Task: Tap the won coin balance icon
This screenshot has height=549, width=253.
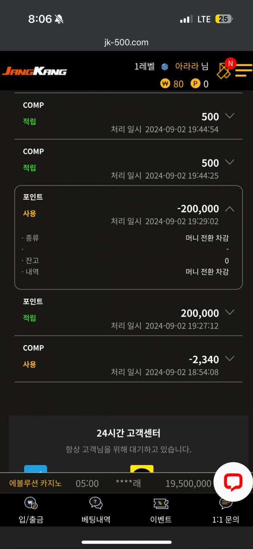Action: [165, 84]
